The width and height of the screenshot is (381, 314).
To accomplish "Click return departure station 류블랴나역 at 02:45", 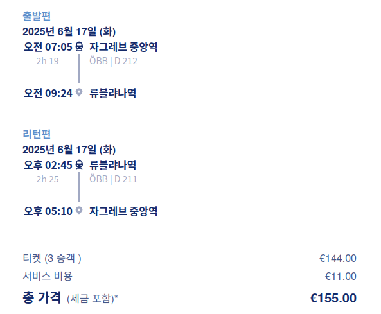I will pos(112,165).
